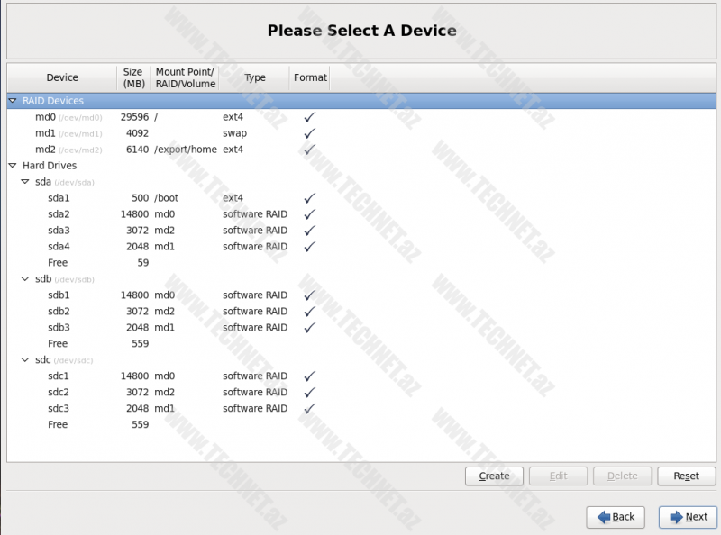Viewport: 721px width, 535px height.
Task: Click the Create button
Action: point(494,476)
